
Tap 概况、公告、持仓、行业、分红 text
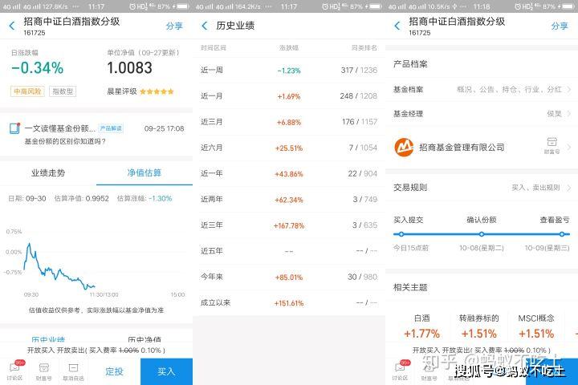tap(509, 89)
